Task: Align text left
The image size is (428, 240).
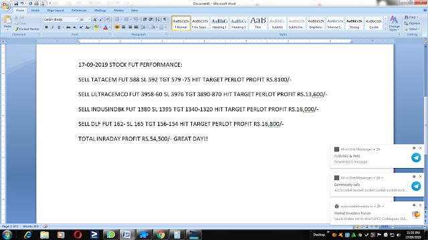Action: [x=117, y=27]
